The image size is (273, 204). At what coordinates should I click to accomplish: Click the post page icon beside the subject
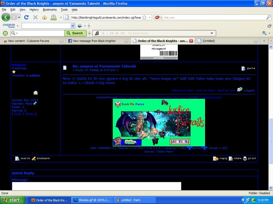click(x=65, y=68)
